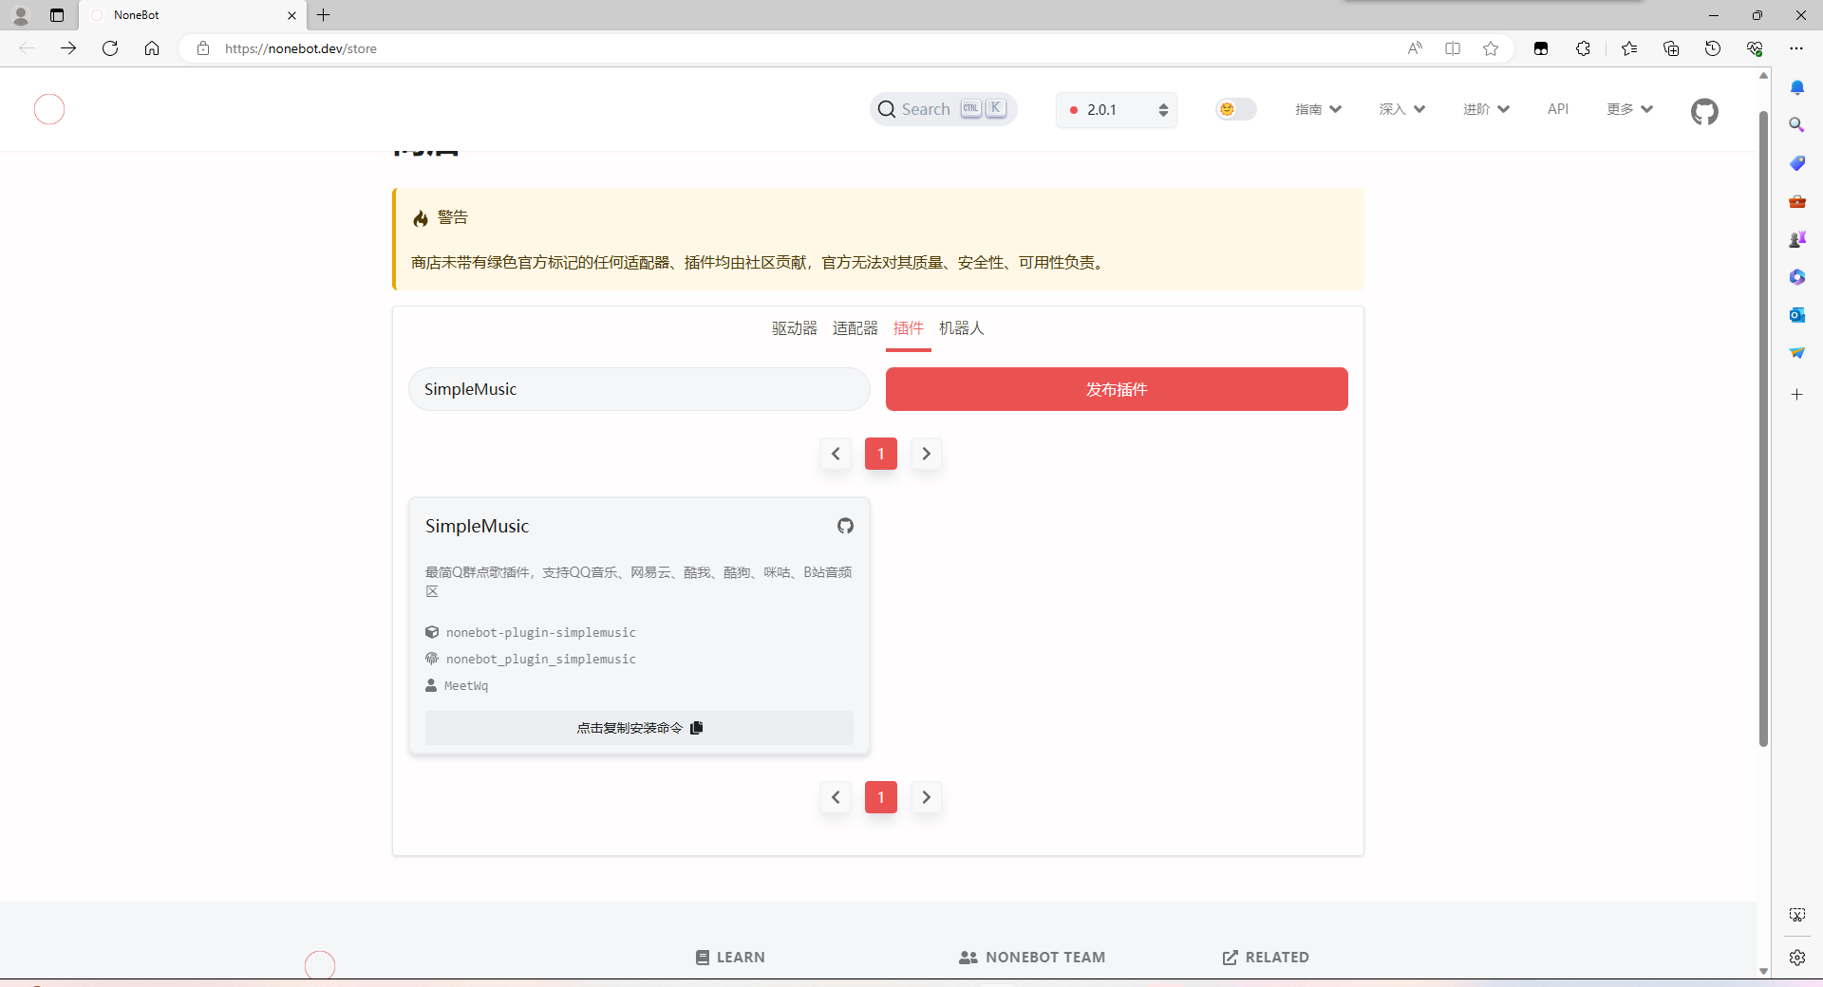Open SimpleMusic plugin GitHub link icon
This screenshot has height=987, width=1823.
tap(845, 526)
